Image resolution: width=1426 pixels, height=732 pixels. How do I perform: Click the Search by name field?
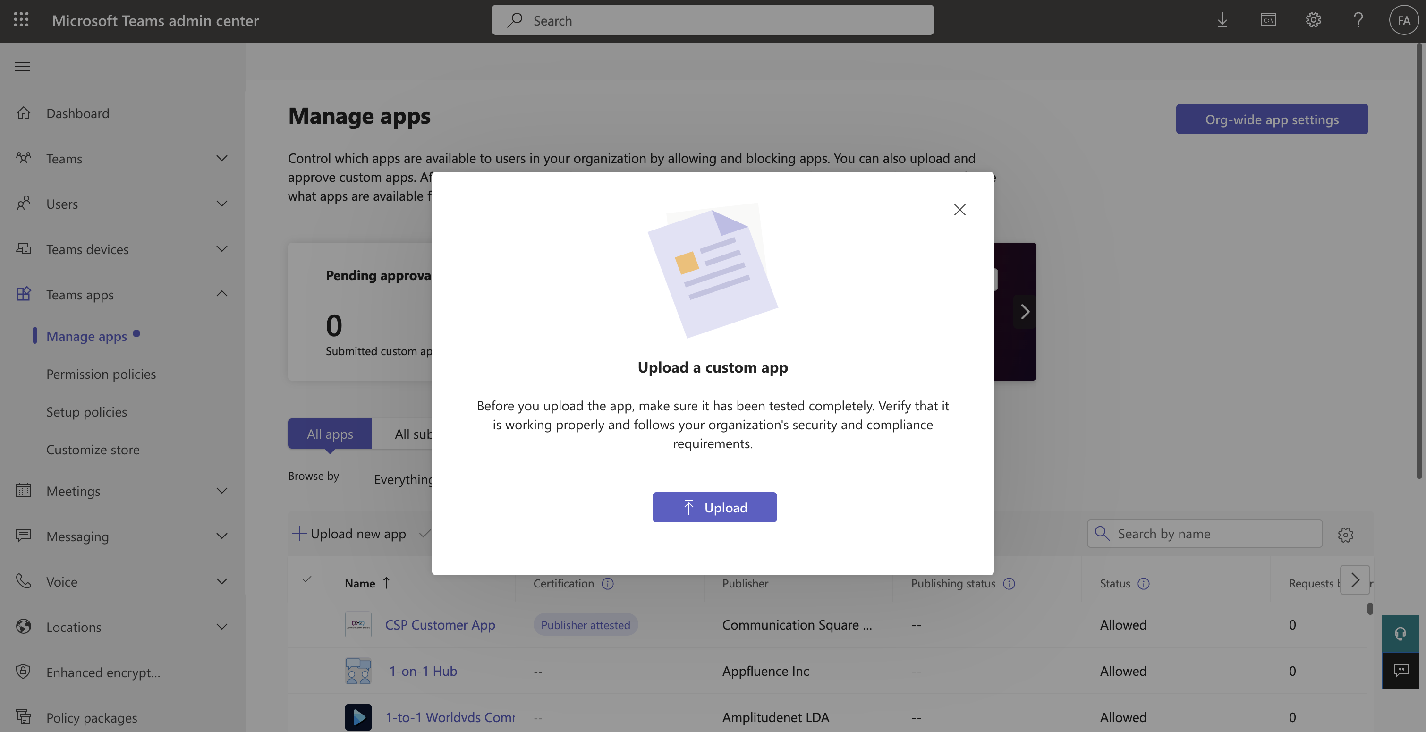(x=1205, y=534)
